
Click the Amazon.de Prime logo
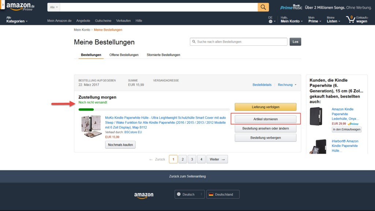tap(21, 7)
